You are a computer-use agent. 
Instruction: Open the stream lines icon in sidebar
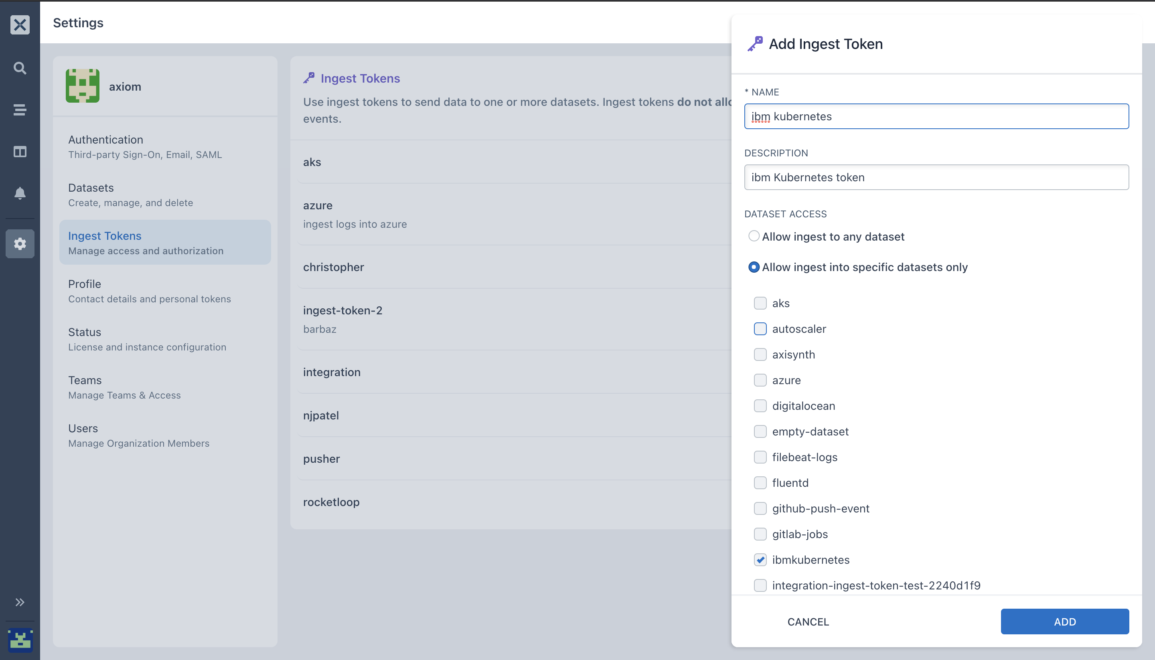tap(20, 110)
